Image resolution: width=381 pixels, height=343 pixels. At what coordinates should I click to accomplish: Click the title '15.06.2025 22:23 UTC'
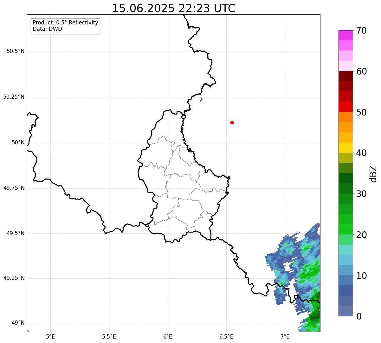point(174,8)
